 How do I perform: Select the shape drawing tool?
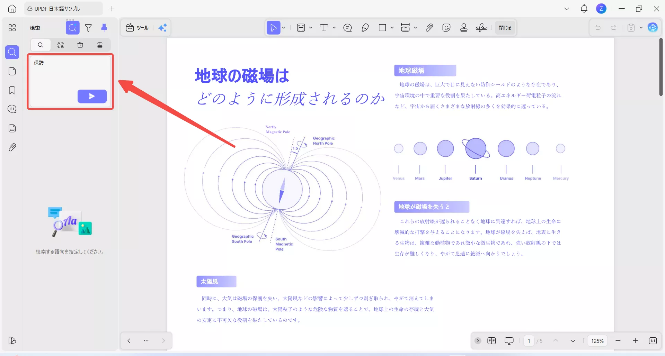coord(383,28)
